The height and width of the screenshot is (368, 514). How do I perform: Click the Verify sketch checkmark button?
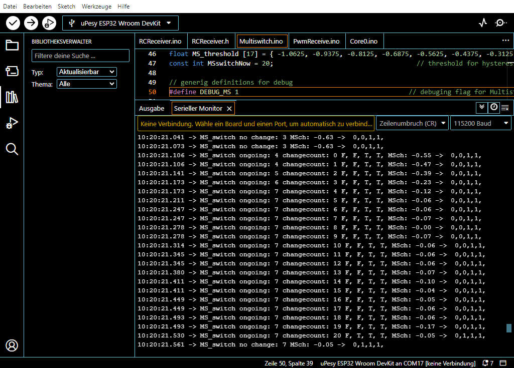13,23
